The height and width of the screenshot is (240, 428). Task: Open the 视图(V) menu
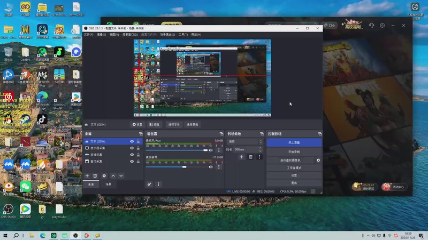pyautogui.click(x=114, y=35)
